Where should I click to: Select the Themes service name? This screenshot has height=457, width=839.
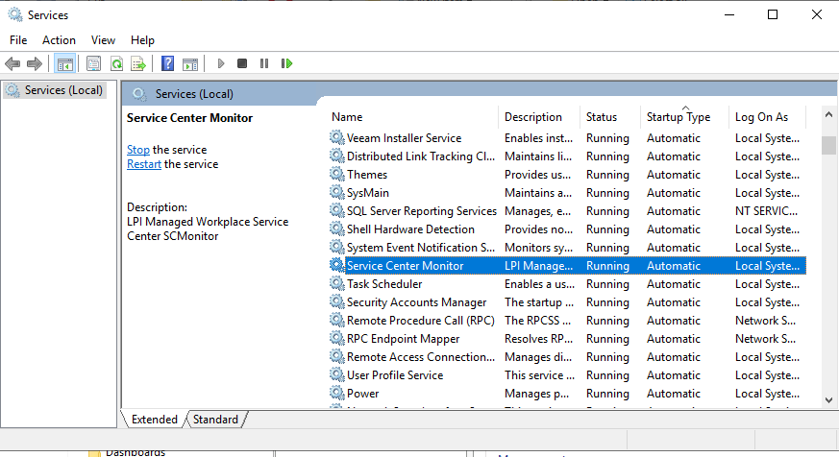click(367, 174)
